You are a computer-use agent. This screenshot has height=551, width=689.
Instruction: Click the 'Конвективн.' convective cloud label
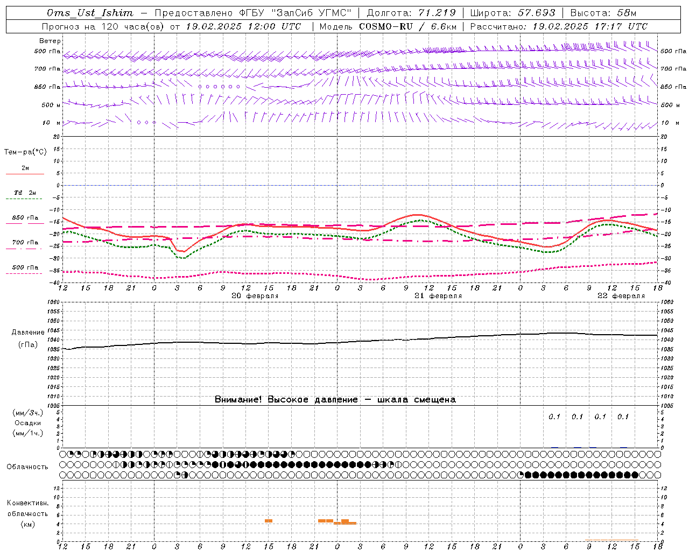tap(27, 503)
